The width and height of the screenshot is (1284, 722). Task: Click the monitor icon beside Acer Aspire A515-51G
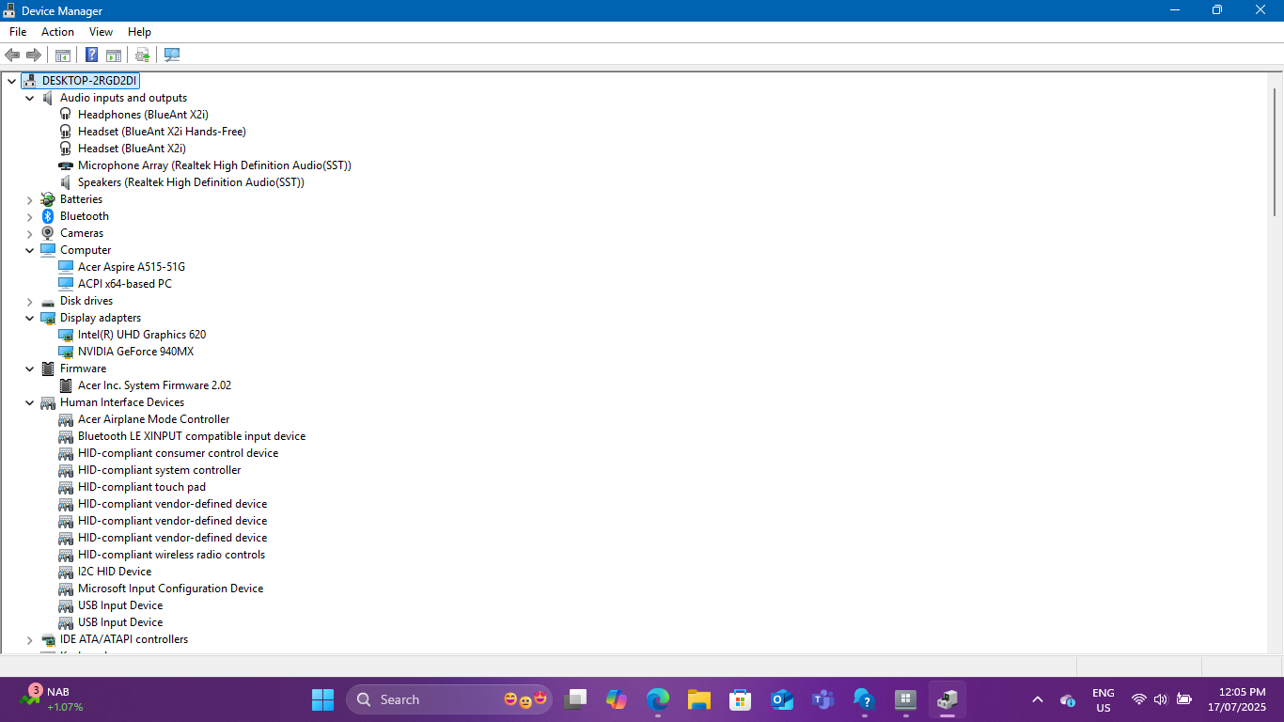click(x=66, y=267)
